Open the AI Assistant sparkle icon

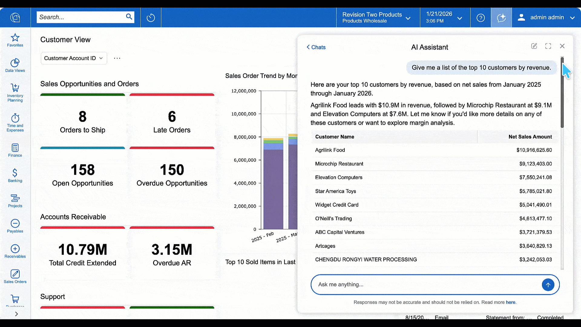click(x=501, y=18)
